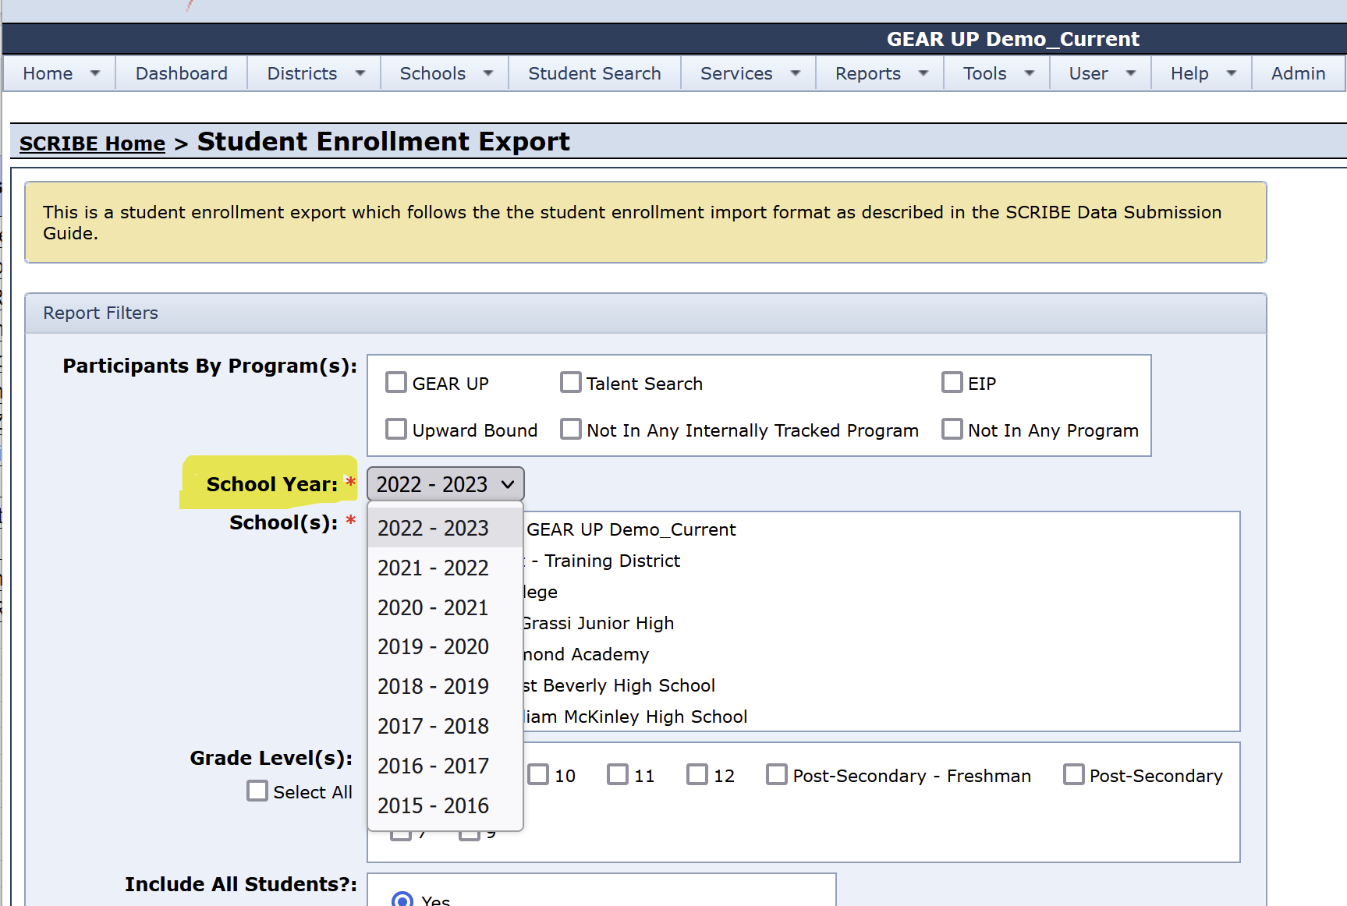Select 2016 - 2017 school year
The height and width of the screenshot is (906, 1347).
[445, 766]
